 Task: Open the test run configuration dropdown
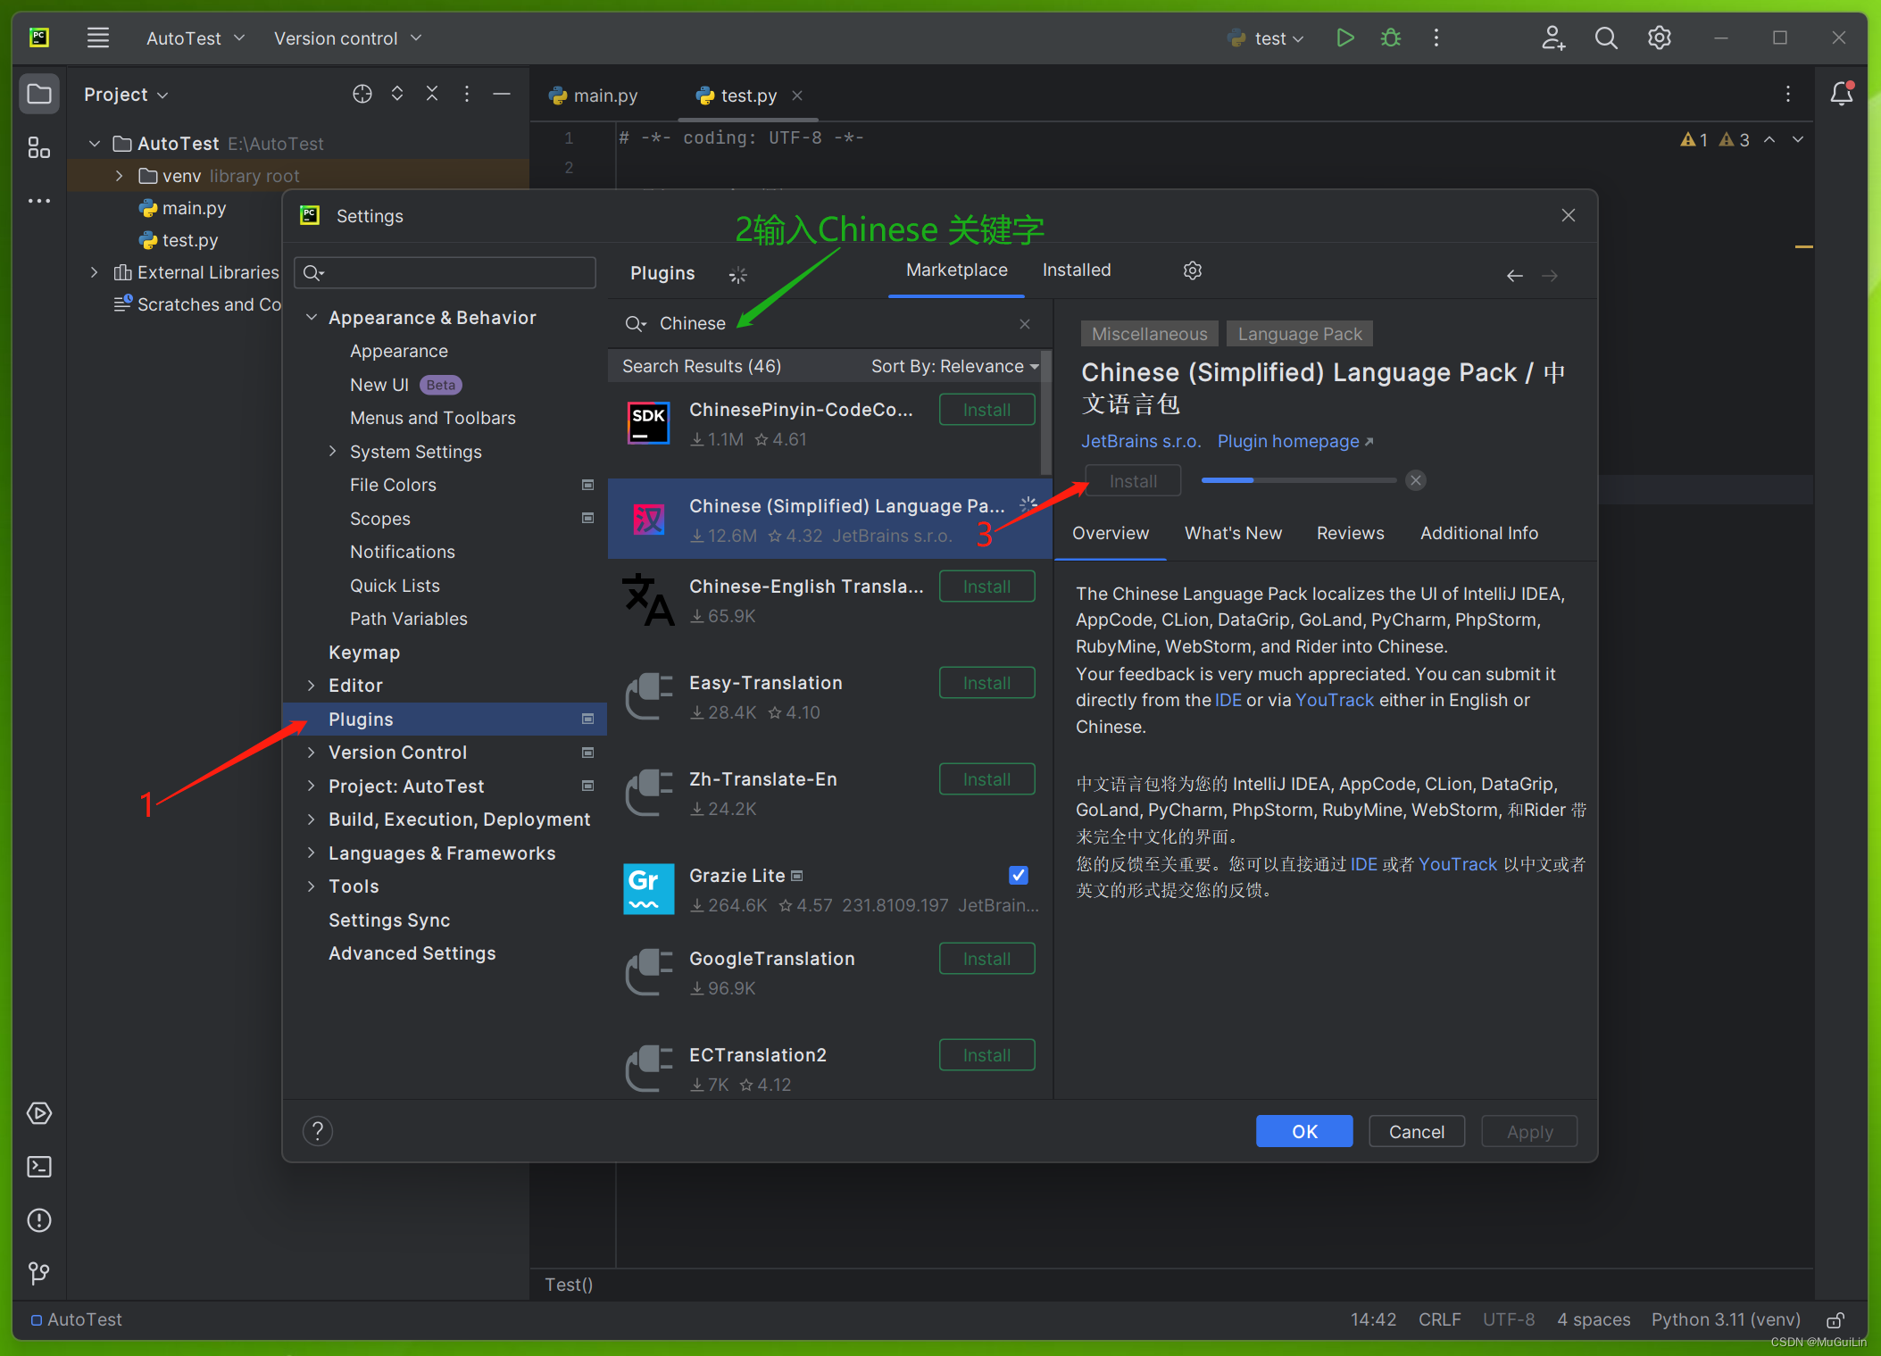1267,38
